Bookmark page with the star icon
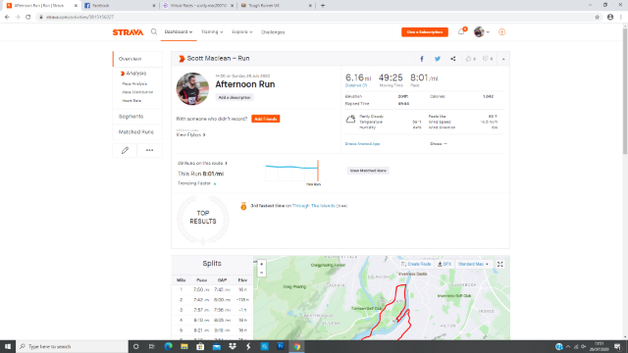 598,17
